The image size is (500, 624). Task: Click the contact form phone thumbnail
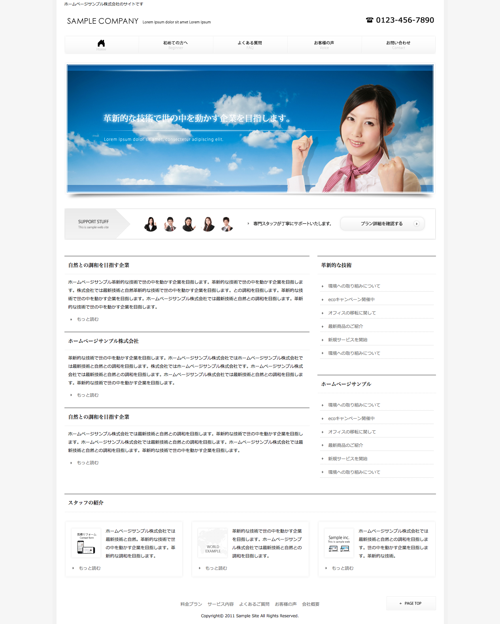(x=86, y=543)
